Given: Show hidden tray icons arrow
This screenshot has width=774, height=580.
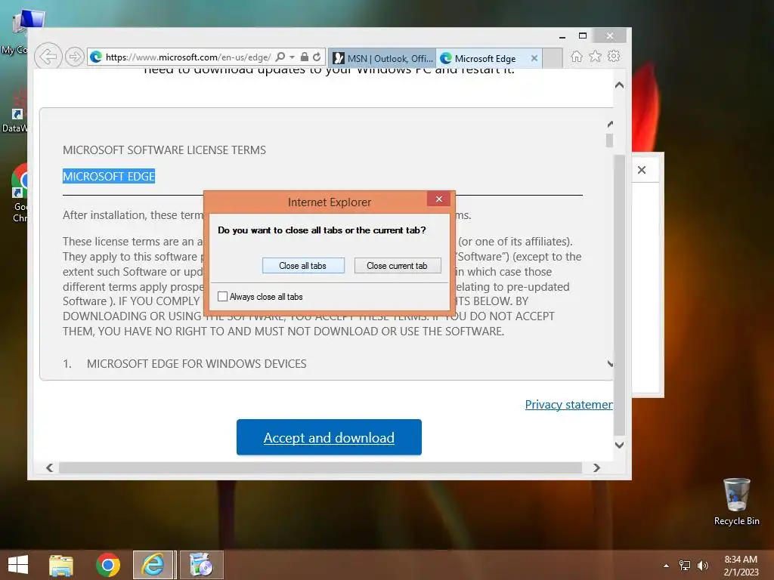Looking at the screenshot, I should pyautogui.click(x=667, y=566).
